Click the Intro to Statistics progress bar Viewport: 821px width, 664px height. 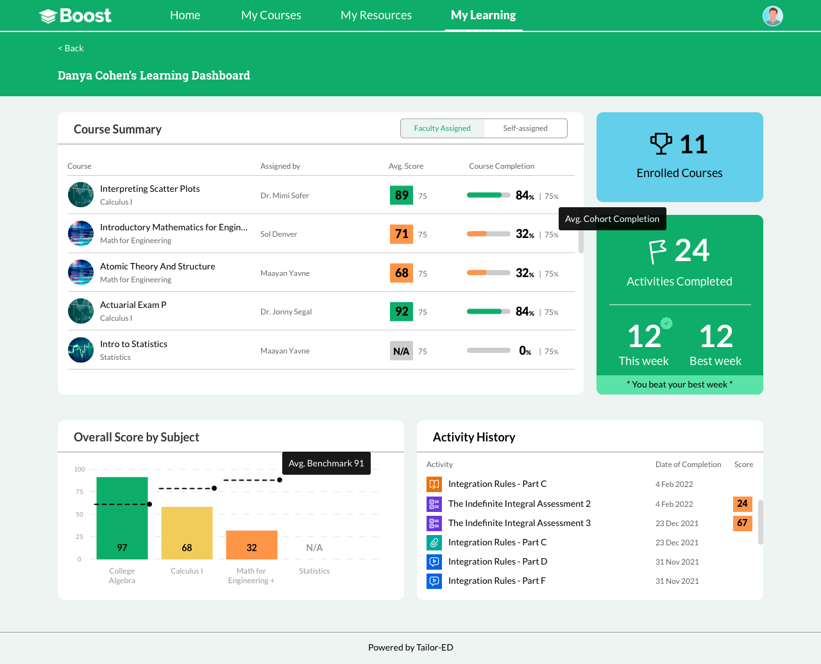click(x=489, y=350)
